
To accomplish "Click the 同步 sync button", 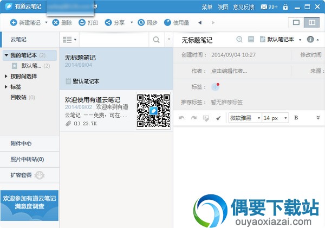I will [147, 22].
